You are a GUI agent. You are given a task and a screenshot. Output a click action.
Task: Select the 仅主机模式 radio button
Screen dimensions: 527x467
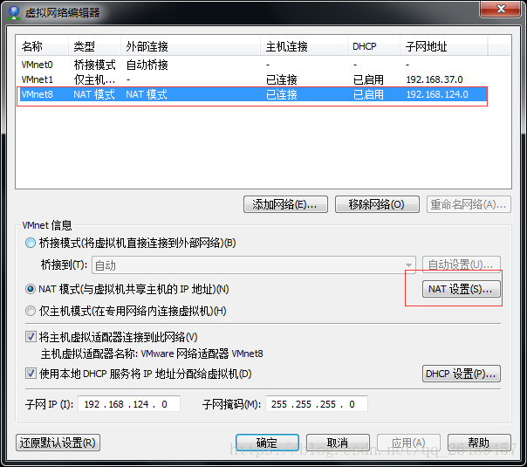(31, 311)
